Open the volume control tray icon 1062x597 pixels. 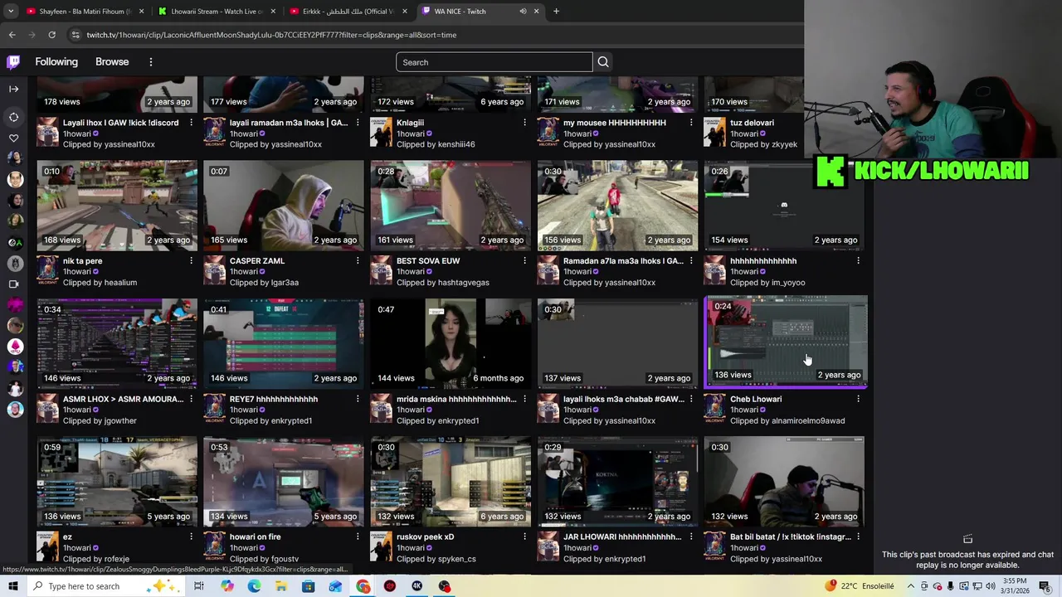pos(991,586)
